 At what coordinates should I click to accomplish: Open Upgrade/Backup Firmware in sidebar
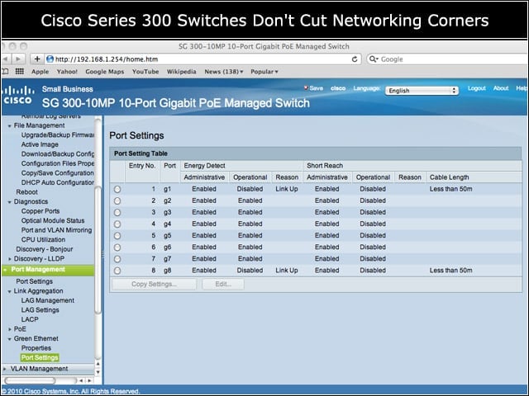58,135
